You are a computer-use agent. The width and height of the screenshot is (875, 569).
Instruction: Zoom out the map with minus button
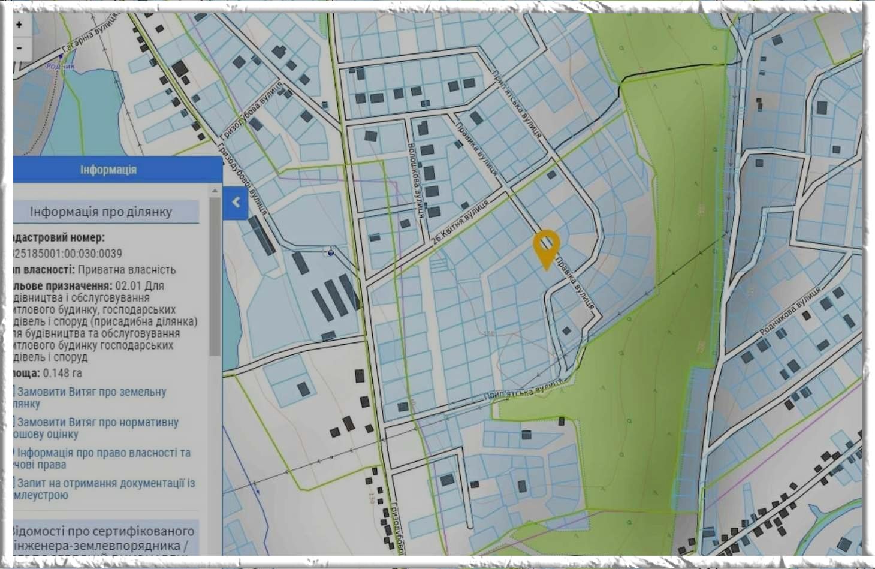point(20,48)
